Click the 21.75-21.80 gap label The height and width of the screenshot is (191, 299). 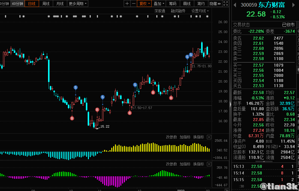(x=201, y=66)
